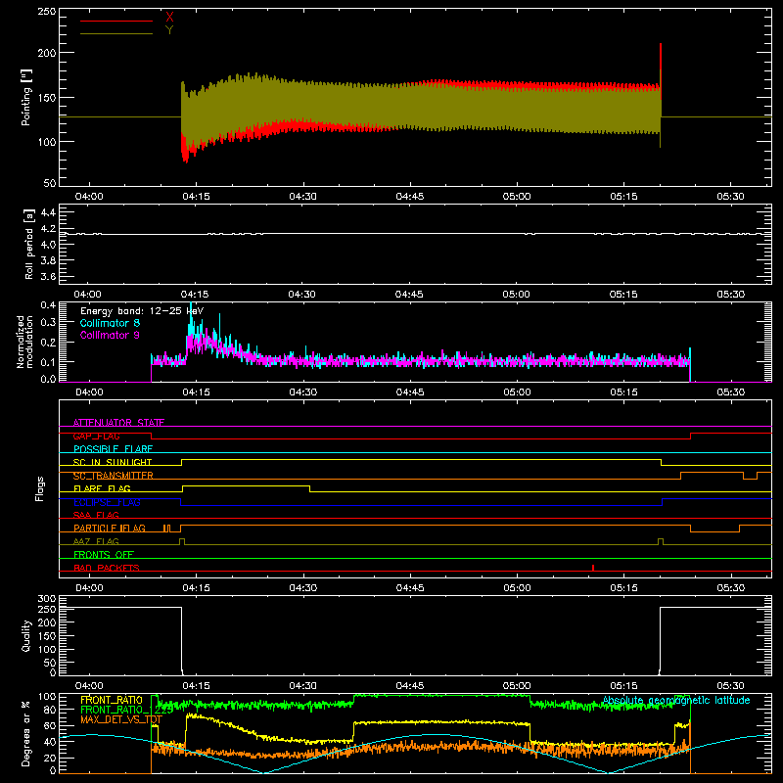
Task: Click the 04:45 time label under Roll period plot
Action: pos(409,295)
